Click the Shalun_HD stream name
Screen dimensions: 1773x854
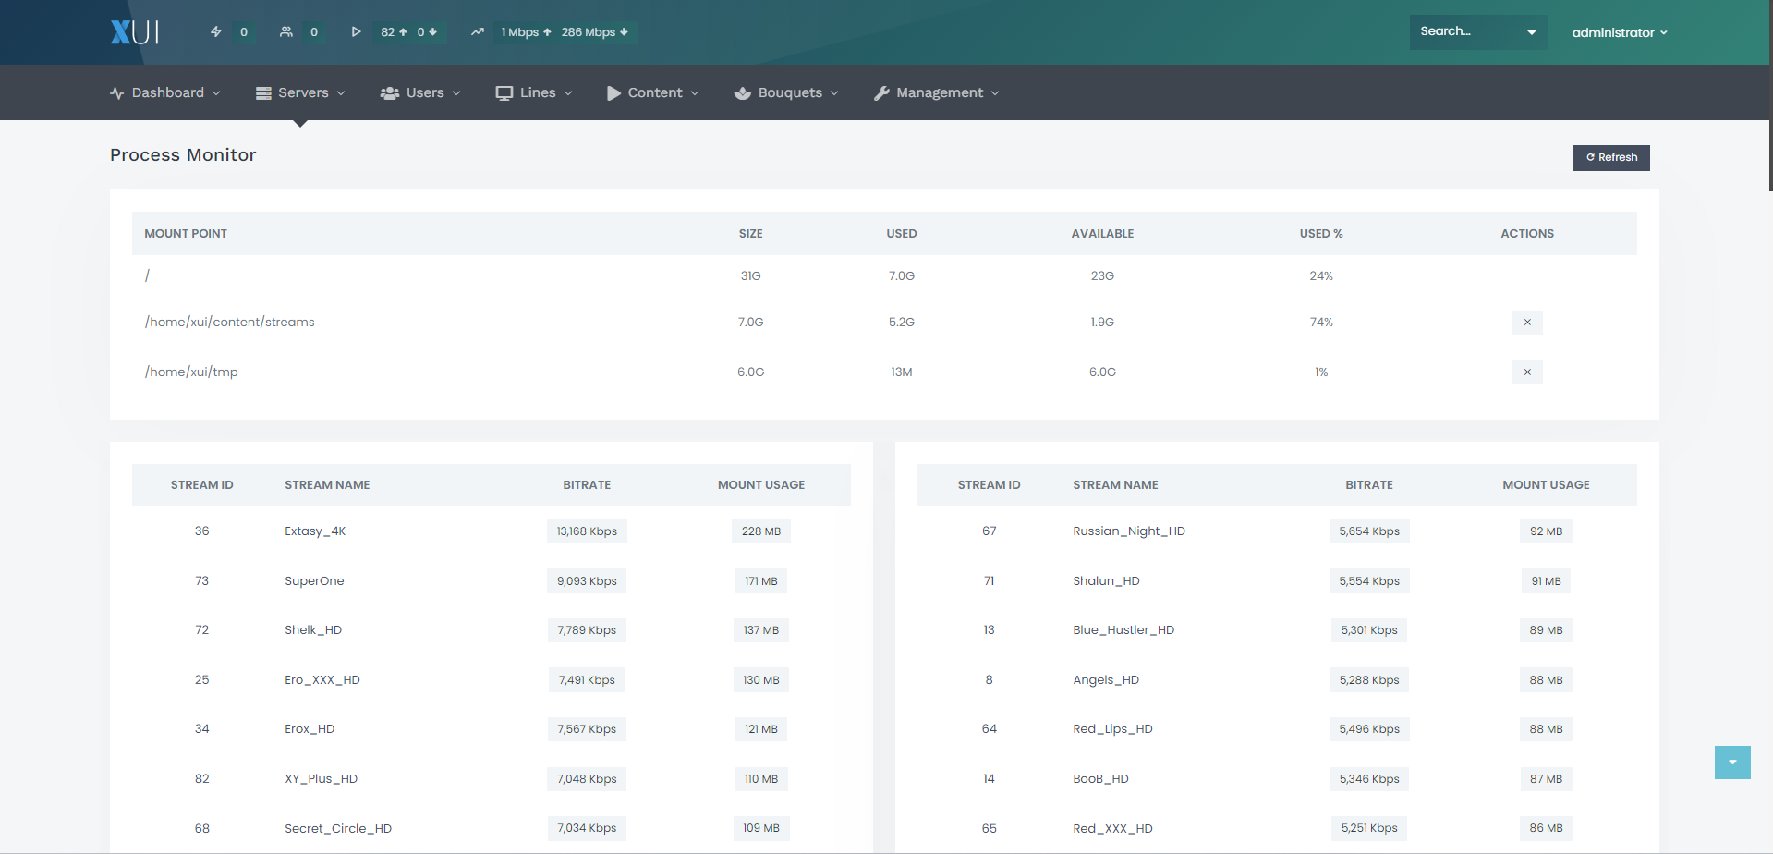tap(1106, 581)
